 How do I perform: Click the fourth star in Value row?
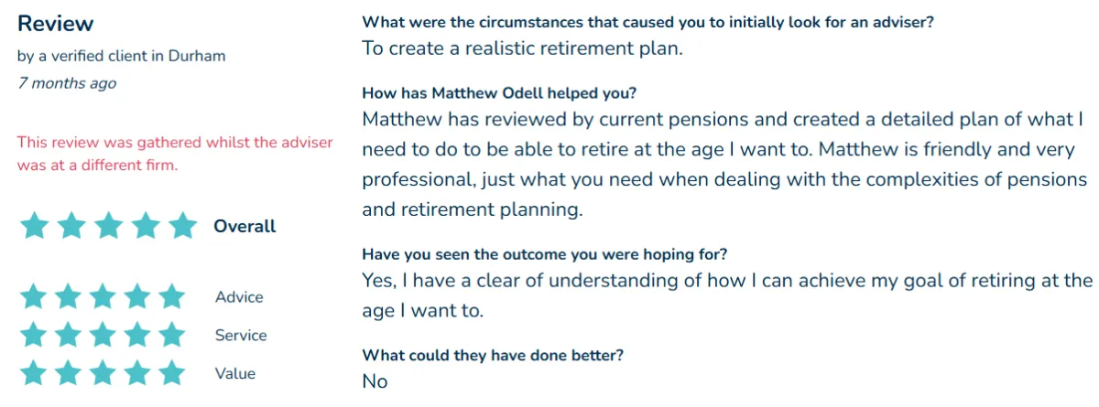tap(136, 373)
